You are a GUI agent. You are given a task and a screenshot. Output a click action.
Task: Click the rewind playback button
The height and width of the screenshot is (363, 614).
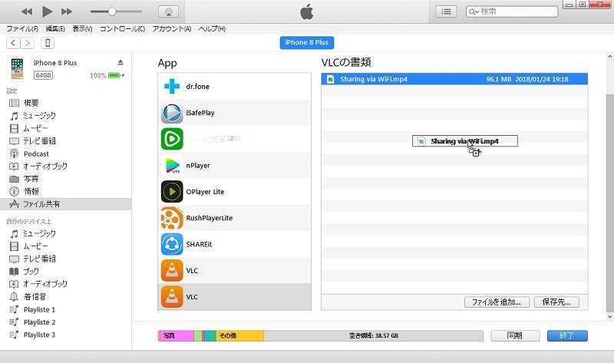[27, 12]
